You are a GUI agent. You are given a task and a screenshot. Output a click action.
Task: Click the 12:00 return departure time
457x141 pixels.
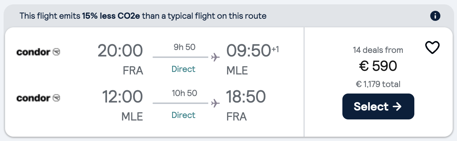pyautogui.click(x=123, y=97)
